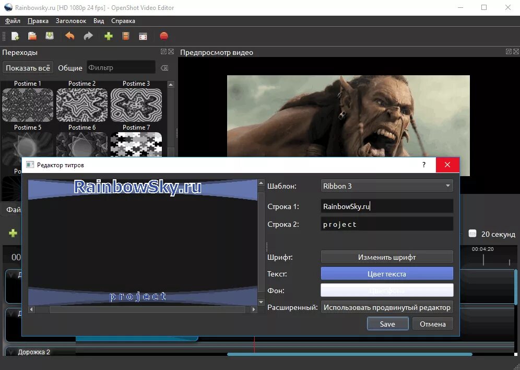Image resolution: width=520 pixels, height=370 pixels.
Task: Undock the Transitions panel
Action: 163,51
